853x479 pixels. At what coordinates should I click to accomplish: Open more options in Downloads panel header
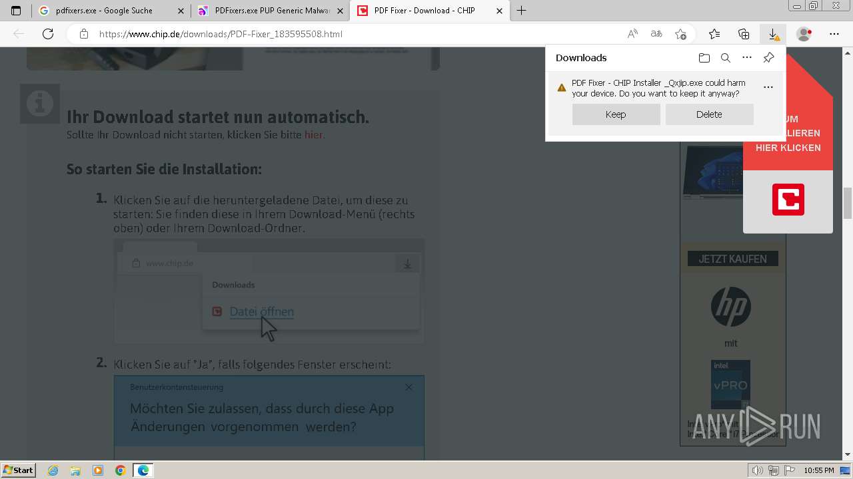click(747, 58)
